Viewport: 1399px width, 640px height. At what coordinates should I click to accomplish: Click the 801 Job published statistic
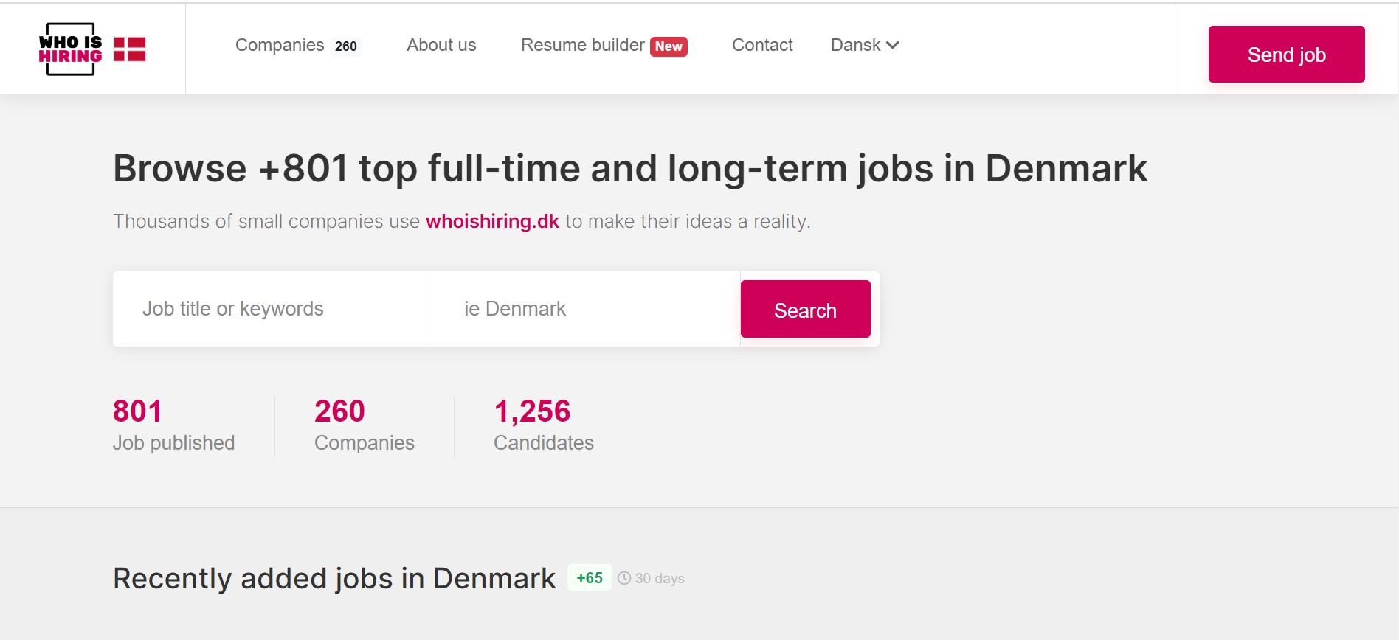[x=174, y=425]
